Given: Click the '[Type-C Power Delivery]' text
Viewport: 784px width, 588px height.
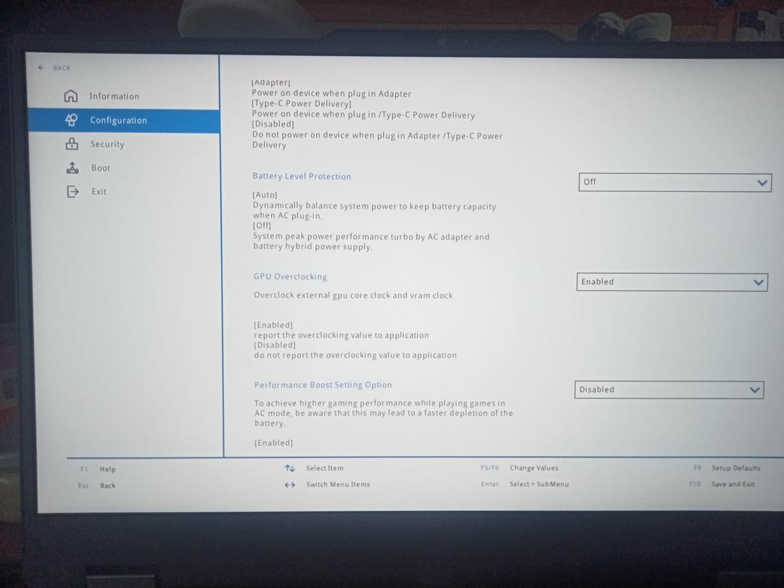Looking at the screenshot, I should tap(302, 103).
